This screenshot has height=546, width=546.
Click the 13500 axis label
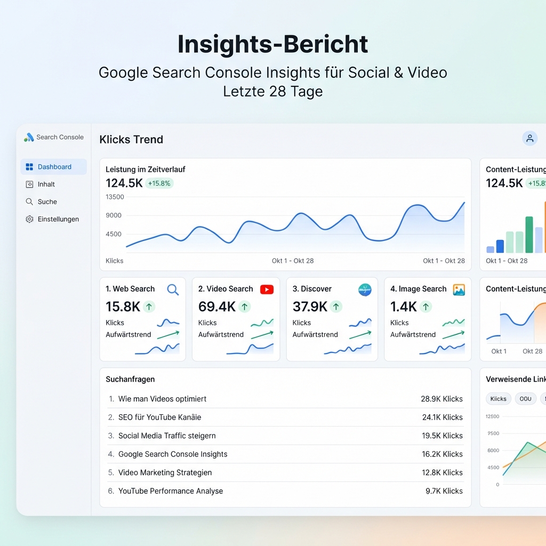115,197
